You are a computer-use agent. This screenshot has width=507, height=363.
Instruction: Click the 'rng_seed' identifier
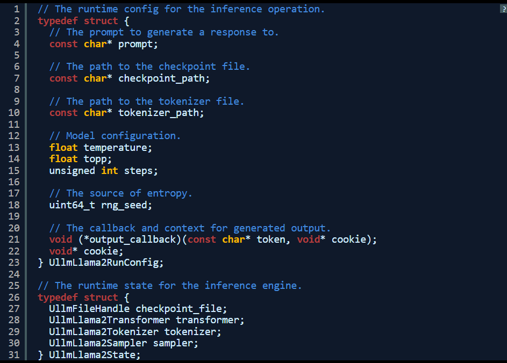pos(124,205)
